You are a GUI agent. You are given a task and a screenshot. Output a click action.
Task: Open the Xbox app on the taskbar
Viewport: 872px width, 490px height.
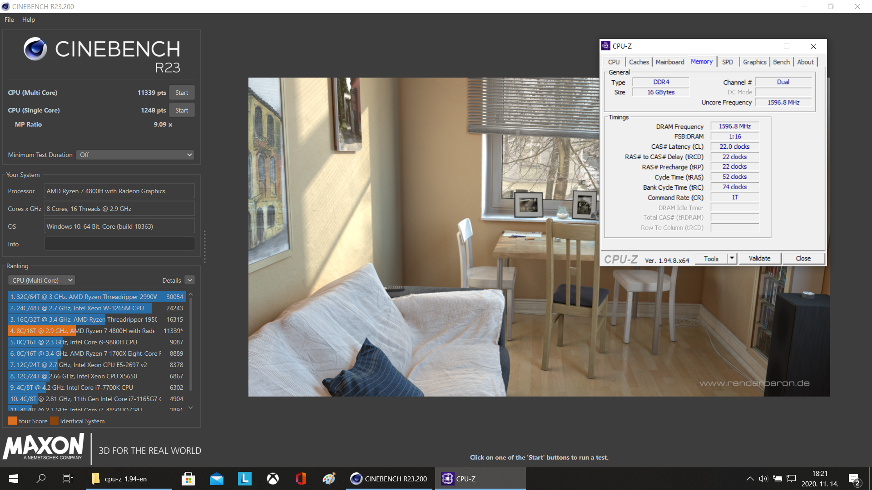pyautogui.click(x=272, y=479)
